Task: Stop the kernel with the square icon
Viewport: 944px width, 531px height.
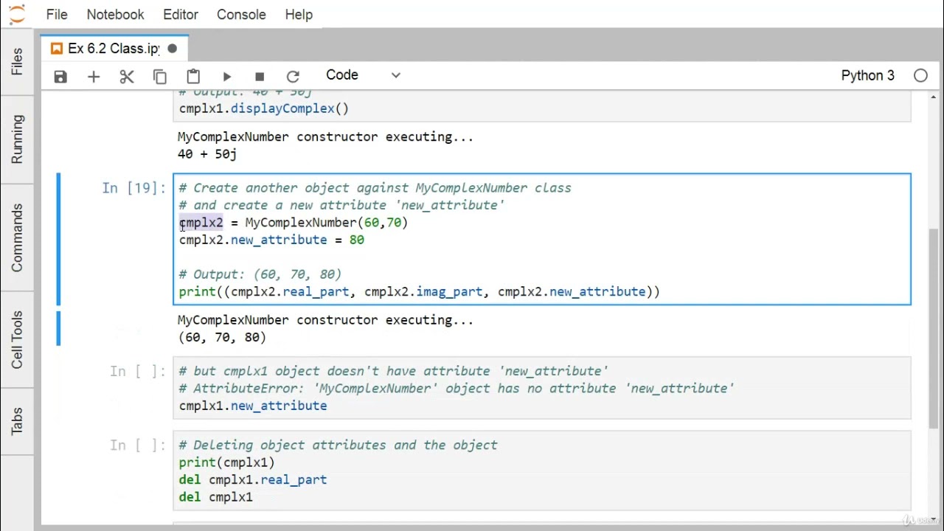Action: pos(260,77)
